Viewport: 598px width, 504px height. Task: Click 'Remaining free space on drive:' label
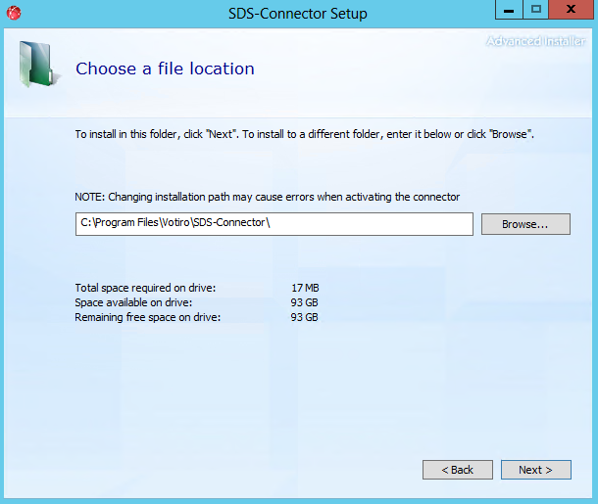[x=148, y=317]
